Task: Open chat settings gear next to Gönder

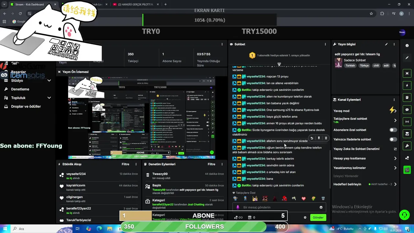Action: click(305, 217)
